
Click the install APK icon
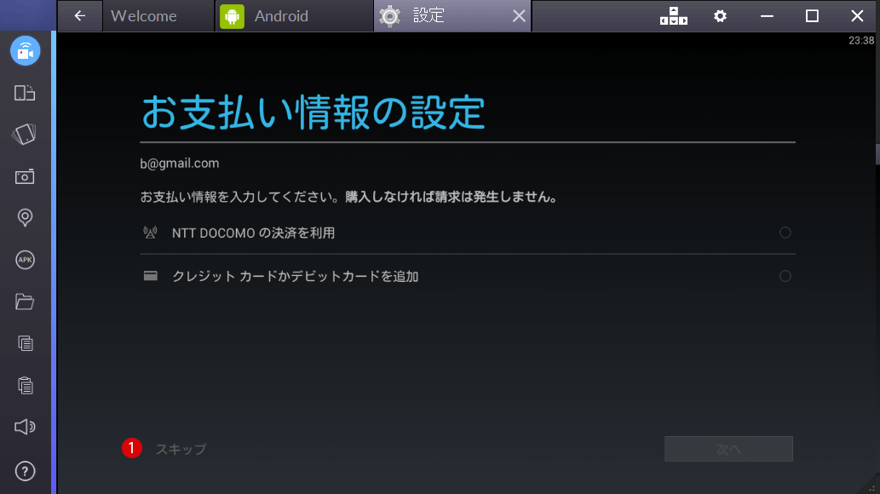coord(25,259)
